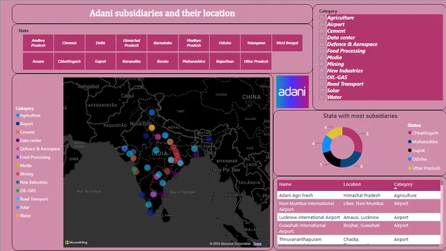Select Lucknow international Airport row

click(x=359, y=217)
